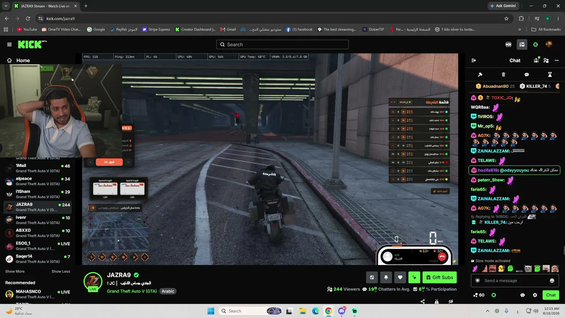This screenshot has height=318, width=565.
Task: Click the Send a message input
Action: coord(515,280)
